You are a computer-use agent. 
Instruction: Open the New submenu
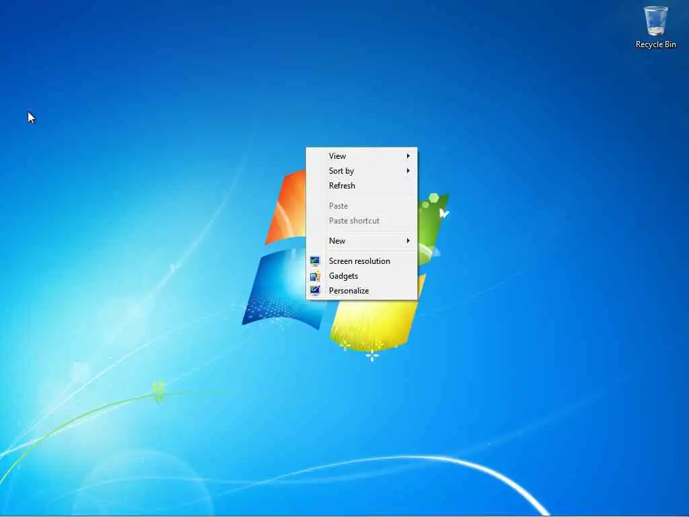361,241
